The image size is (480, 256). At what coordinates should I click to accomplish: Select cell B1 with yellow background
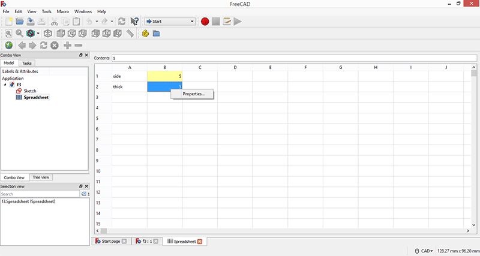164,76
